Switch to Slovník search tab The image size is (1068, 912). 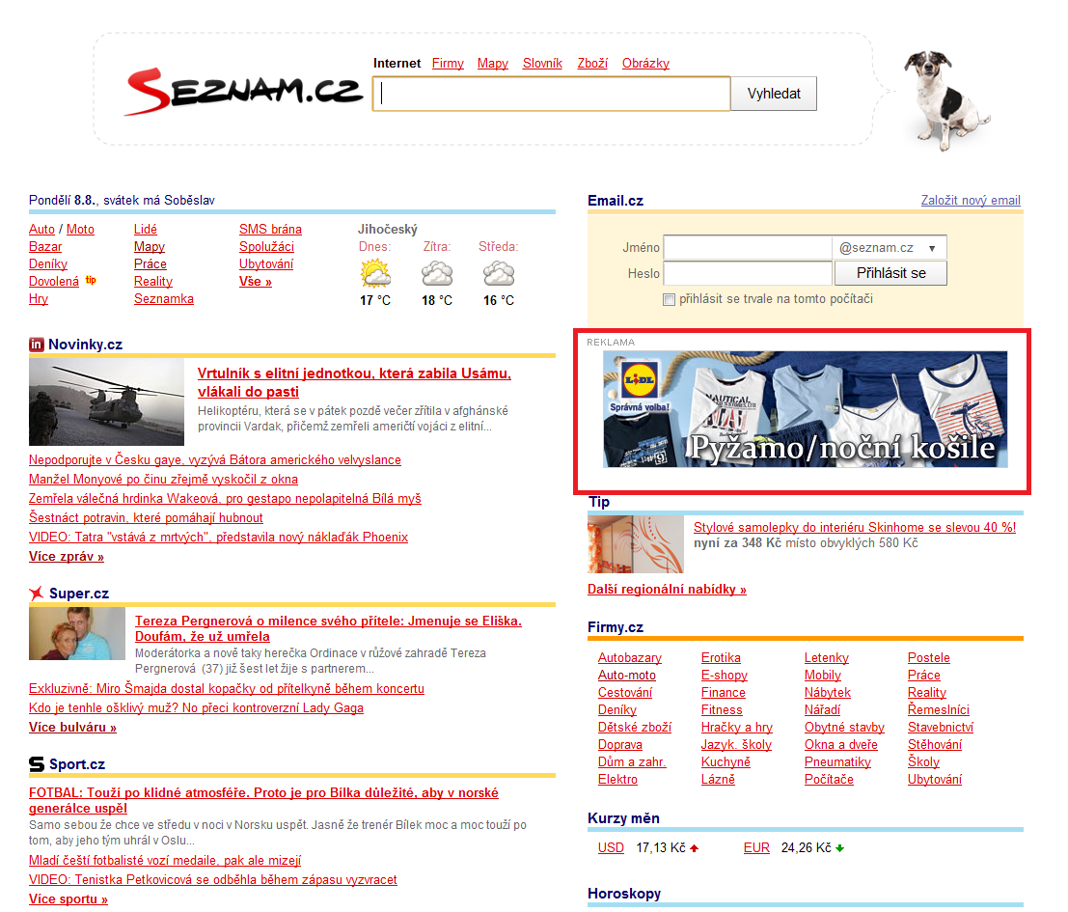(x=542, y=64)
